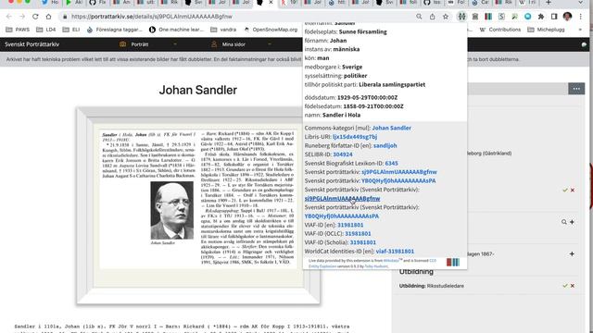Image resolution: width=593 pixels, height=333 pixels.
Task: Click the user icon beside Mina sidor
Action: click(x=214, y=44)
